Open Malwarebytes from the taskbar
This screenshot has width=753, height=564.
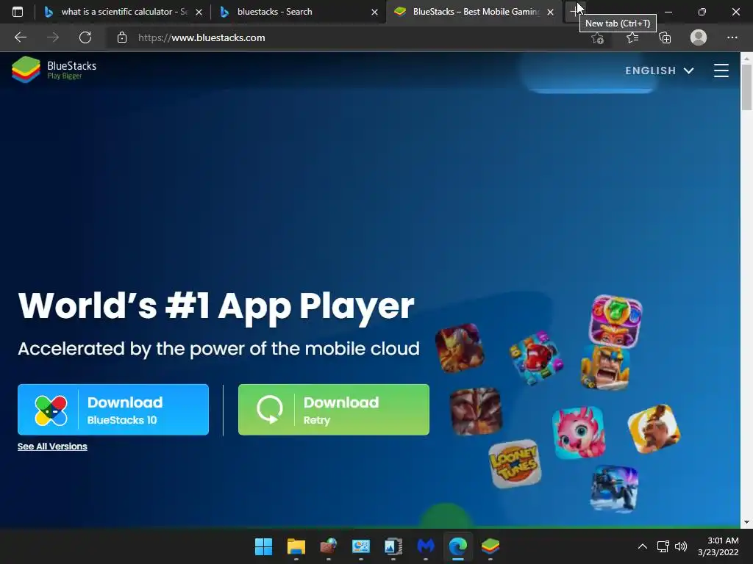click(x=426, y=546)
